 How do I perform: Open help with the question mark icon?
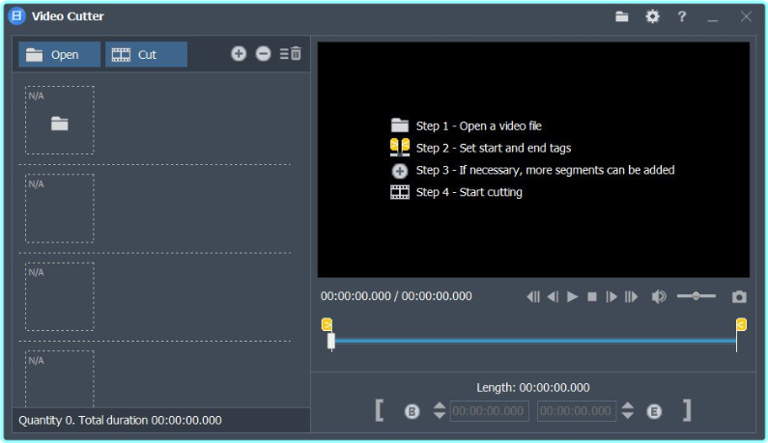[x=682, y=16]
